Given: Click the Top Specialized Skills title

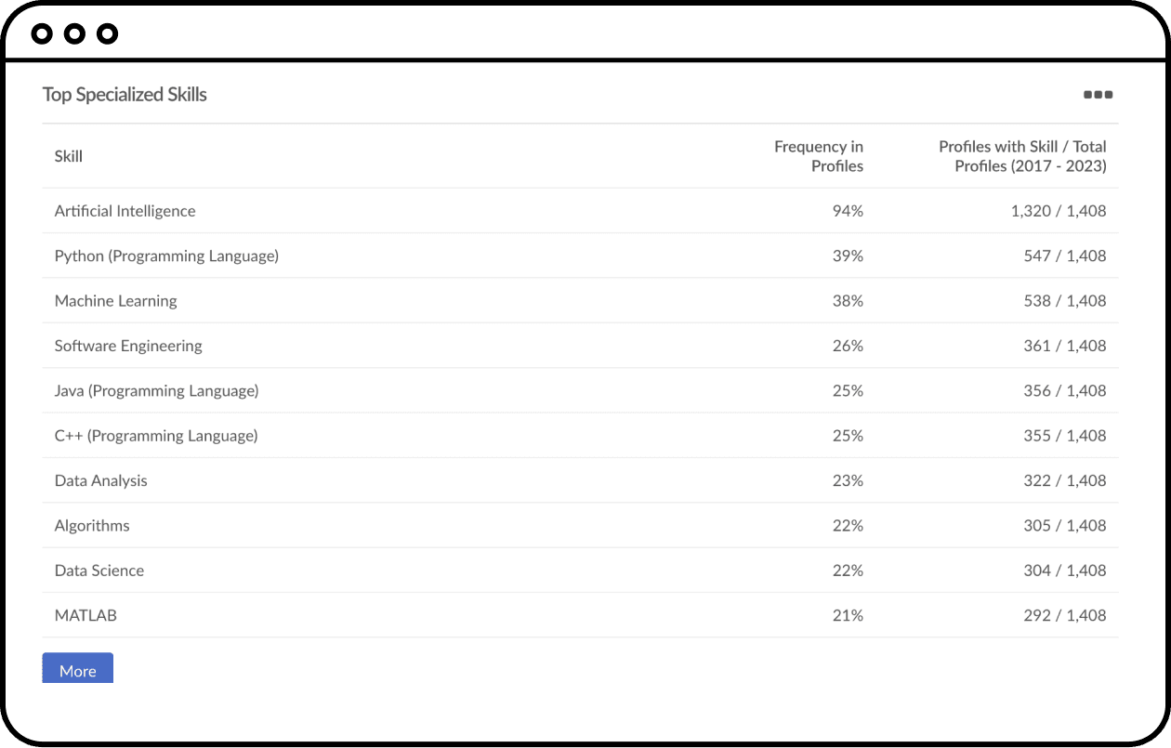Looking at the screenshot, I should coord(125,95).
